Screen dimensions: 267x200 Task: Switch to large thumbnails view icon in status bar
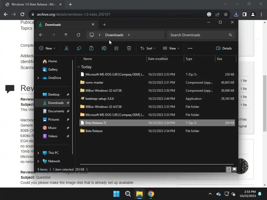[234, 169]
